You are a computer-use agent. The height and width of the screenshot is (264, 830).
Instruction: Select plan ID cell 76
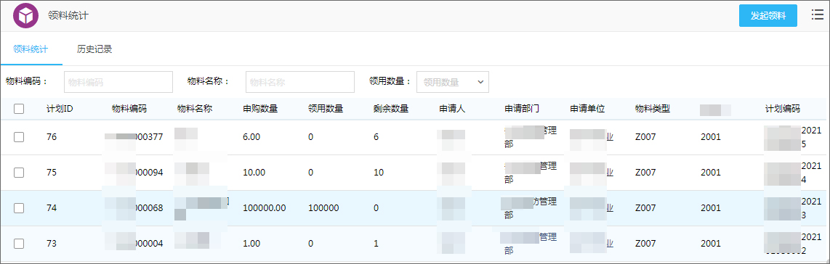(52, 137)
